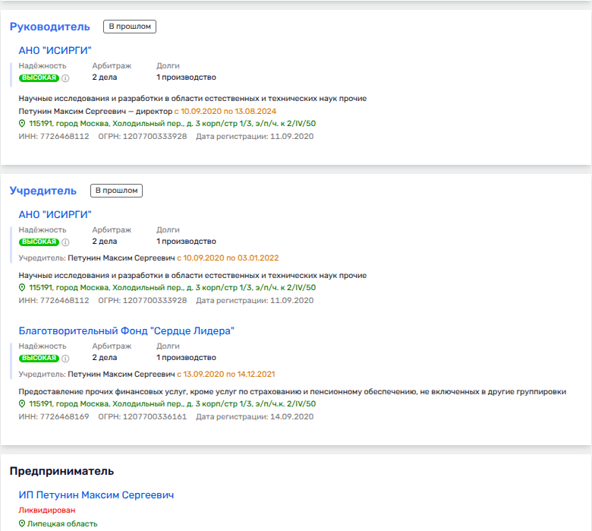Image resolution: width=592 pixels, height=531 pixels.
Task: Click 'Предоставление прочих финансовых услуг' activity description
Action: [292, 391]
